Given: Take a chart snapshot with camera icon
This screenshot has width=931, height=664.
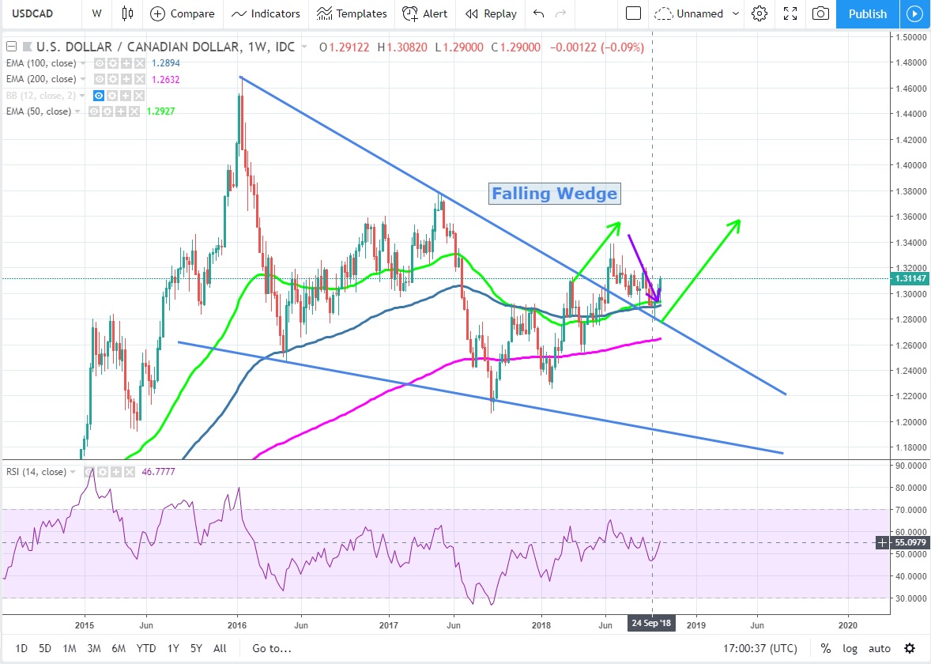Looking at the screenshot, I should point(821,13).
